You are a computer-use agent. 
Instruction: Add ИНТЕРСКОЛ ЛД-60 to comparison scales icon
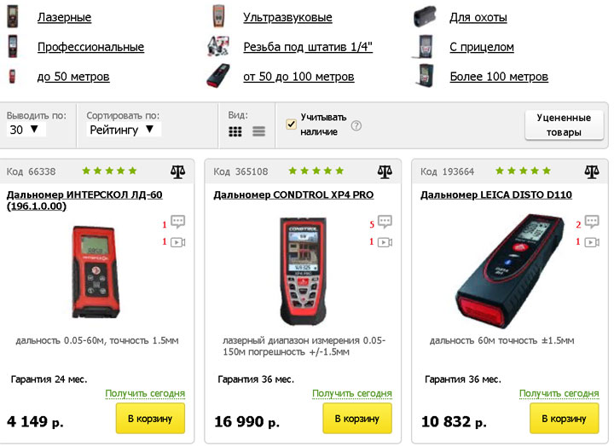pos(177,171)
